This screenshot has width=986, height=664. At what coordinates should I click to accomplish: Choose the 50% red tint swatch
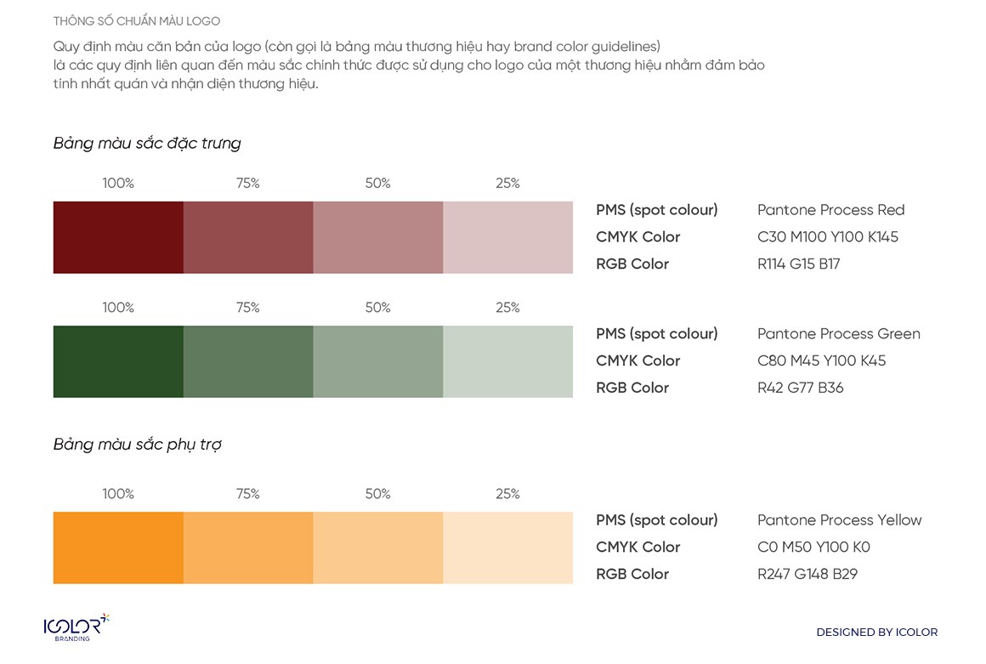pos(378,237)
